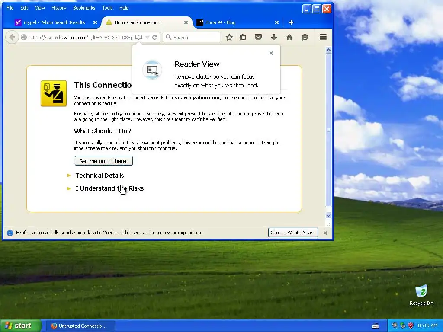
Task: Show your bookmarks list icon
Action: (x=243, y=37)
